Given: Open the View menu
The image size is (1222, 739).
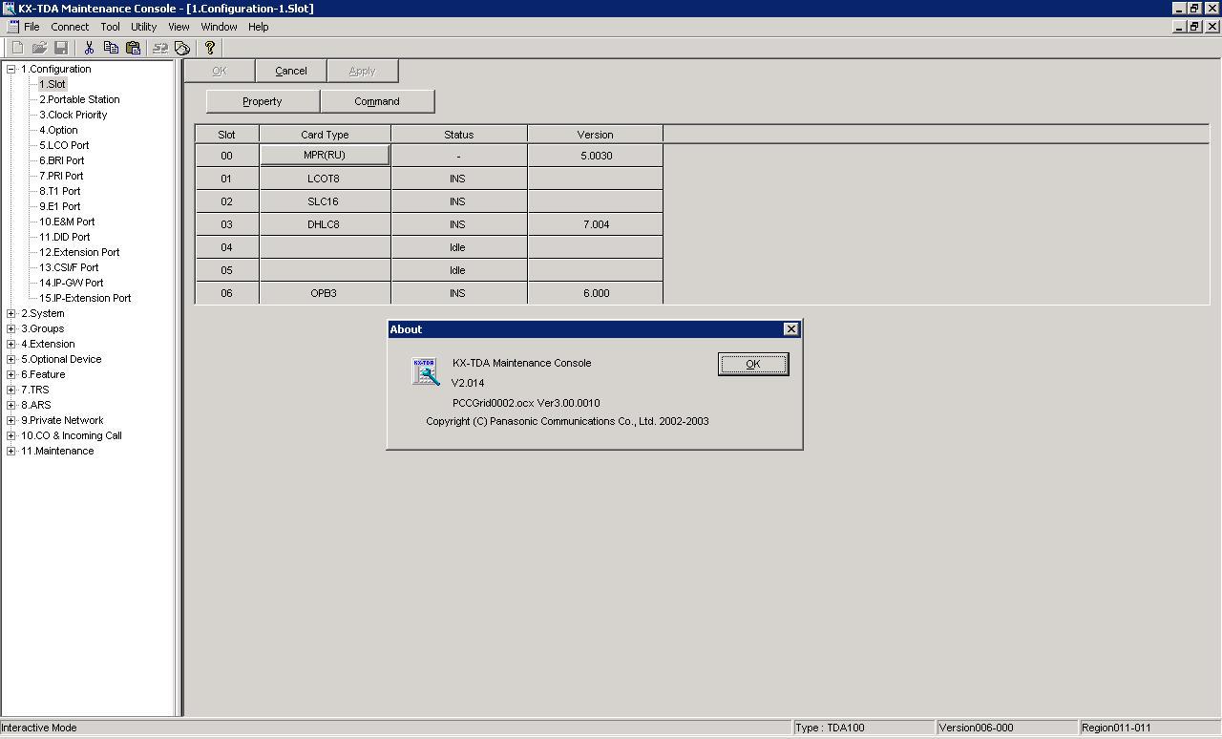Looking at the screenshot, I should click(179, 27).
